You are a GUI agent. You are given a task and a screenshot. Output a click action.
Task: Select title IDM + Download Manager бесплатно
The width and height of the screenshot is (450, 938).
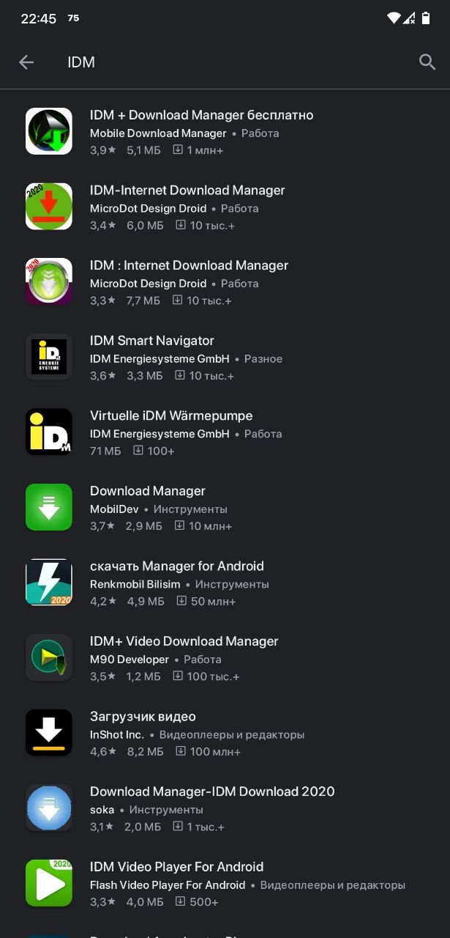201,115
